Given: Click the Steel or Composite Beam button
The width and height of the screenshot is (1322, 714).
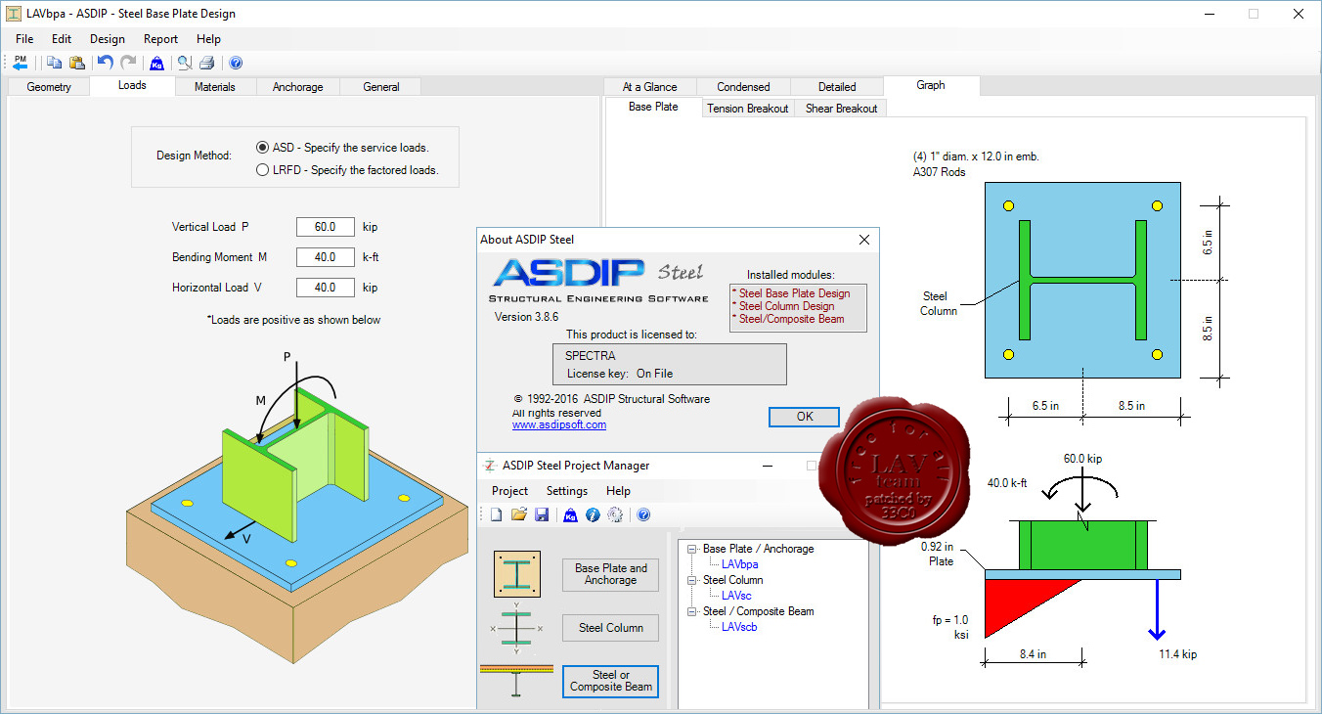Looking at the screenshot, I should 611,681.
